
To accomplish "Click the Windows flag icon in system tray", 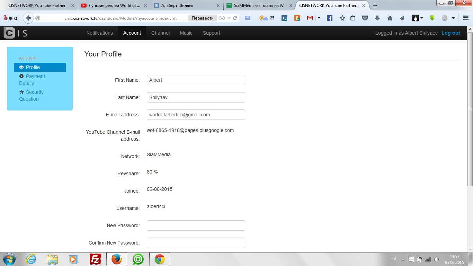I will pyautogui.click(x=411, y=259).
